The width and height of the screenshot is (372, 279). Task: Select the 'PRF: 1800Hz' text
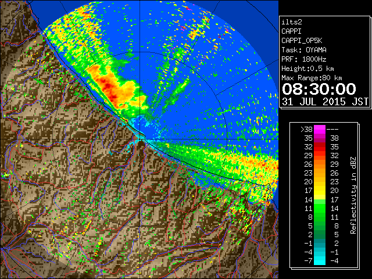coord(304,59)
